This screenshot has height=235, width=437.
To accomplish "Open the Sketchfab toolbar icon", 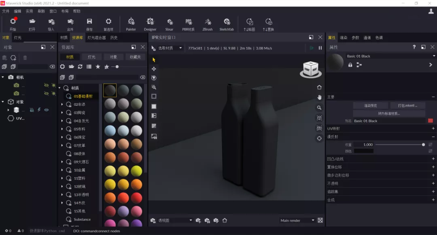I will (227, 24).
